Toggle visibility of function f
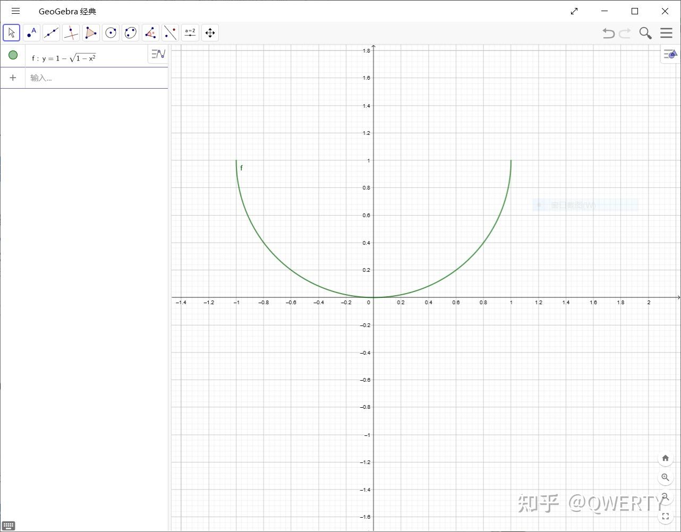 13,55
